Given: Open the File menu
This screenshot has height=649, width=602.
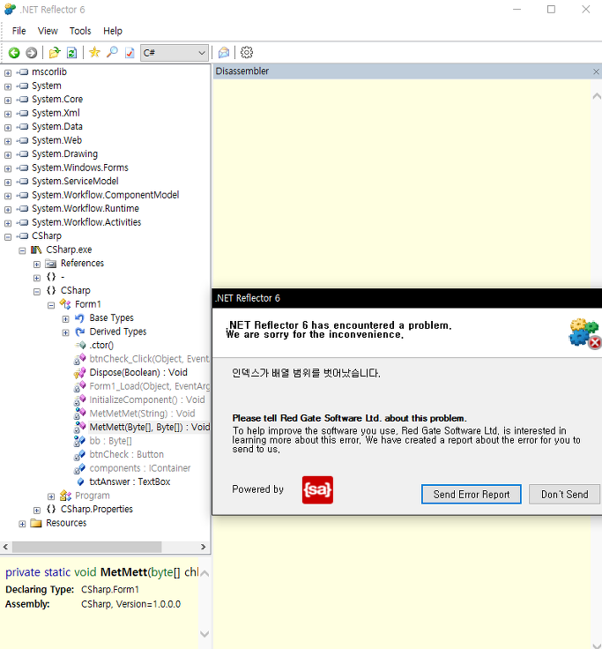Looking at the screenshot, I should click(x=19, y=31).
